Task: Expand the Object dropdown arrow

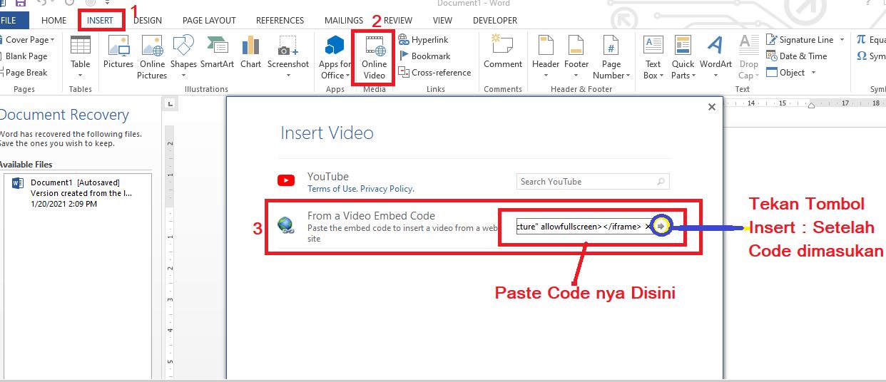Action: coord(813,72)
